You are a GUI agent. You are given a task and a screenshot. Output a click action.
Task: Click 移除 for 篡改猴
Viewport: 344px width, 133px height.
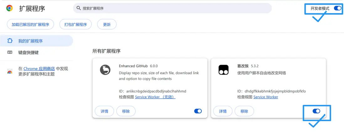pos(244,111)
